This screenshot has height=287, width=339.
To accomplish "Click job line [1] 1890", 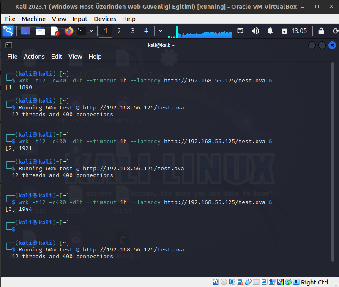I will pyautogui.click(x=19, y=87).
